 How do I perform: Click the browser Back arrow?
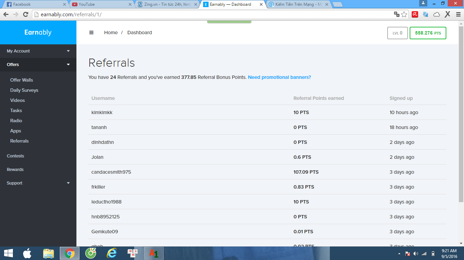pos(6,15)
